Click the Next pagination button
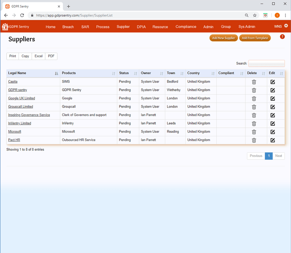The height and width of the screenshot is (253, 291). pyautogui.click(x=279, y=156)
